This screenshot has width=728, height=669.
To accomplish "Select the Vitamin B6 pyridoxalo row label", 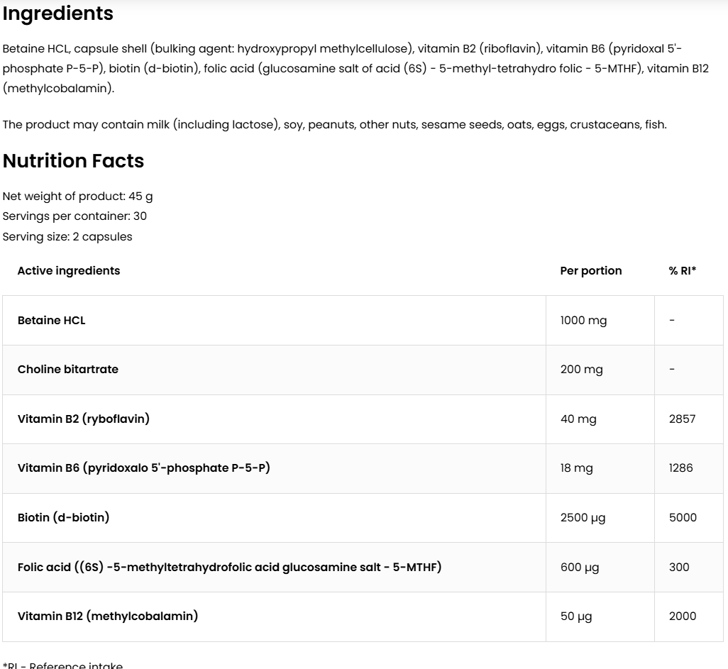I will (143, 468).
